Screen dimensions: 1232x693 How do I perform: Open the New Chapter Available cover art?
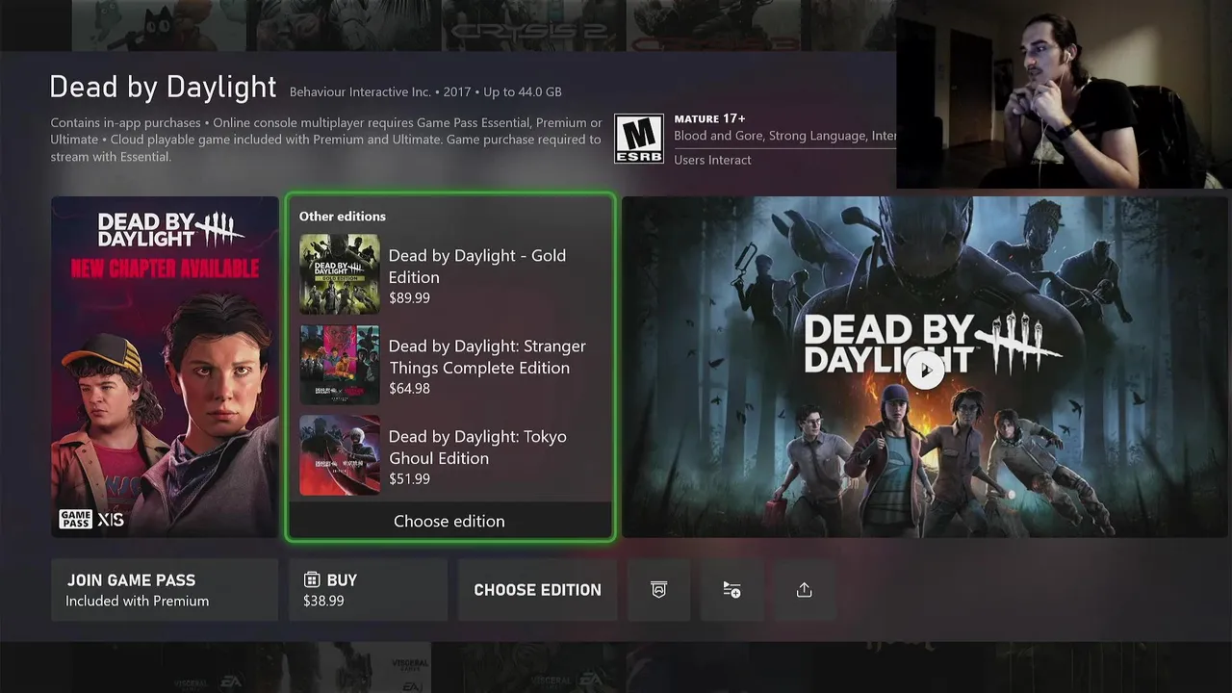coord(165,367)
